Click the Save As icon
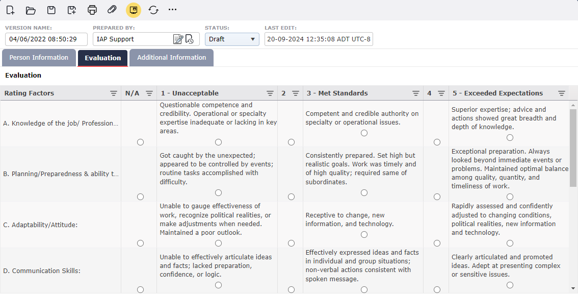The width and height of the screenshot is (578, 294). pos(72,10)
